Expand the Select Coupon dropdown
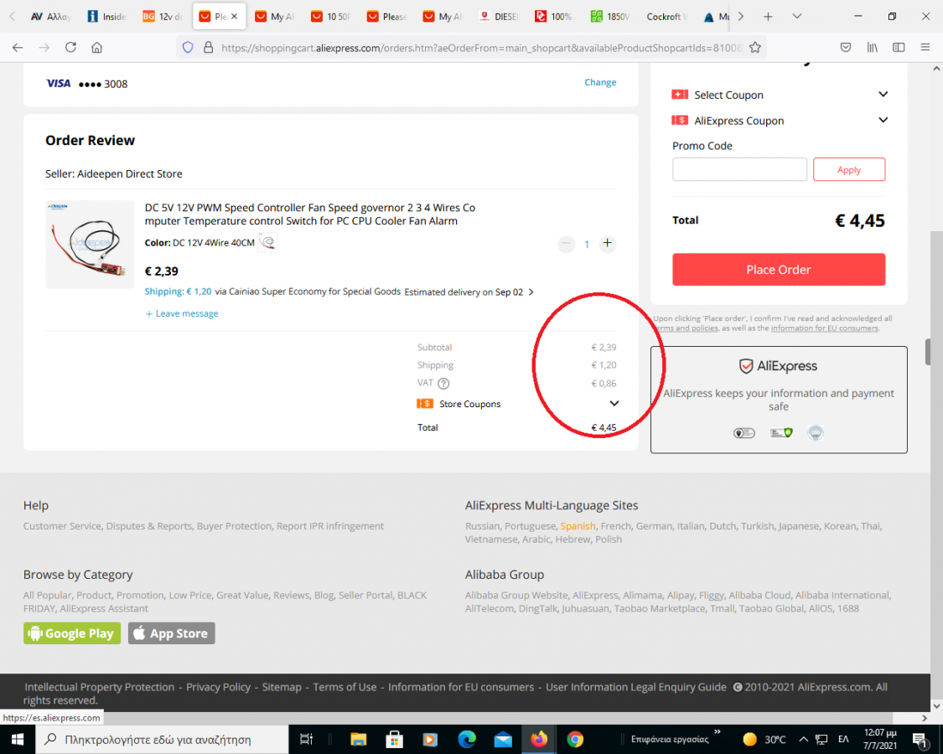The image size is (943, 754). coord(883,95)
